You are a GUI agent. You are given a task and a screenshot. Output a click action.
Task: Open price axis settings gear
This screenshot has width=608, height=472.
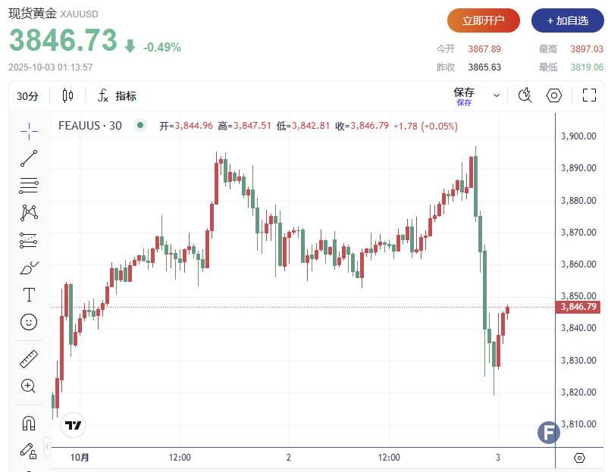tap(580, 458)
